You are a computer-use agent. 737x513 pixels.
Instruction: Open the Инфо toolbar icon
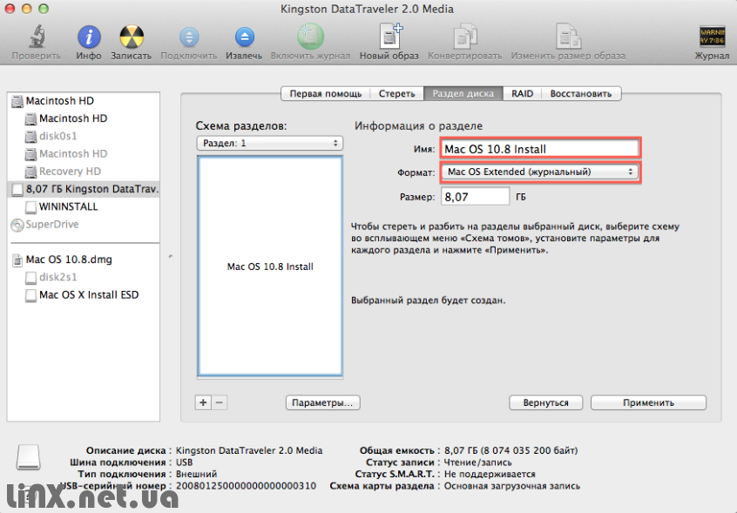click(89, 37)
